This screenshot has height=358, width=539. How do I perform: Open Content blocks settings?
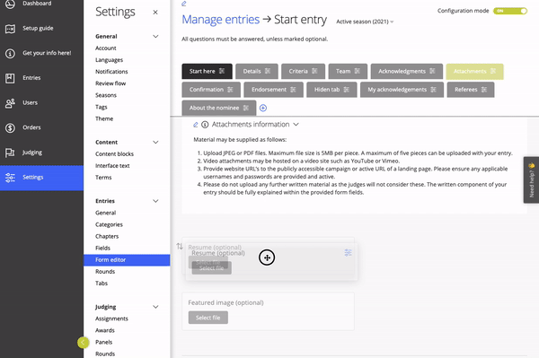pos(114,153)
